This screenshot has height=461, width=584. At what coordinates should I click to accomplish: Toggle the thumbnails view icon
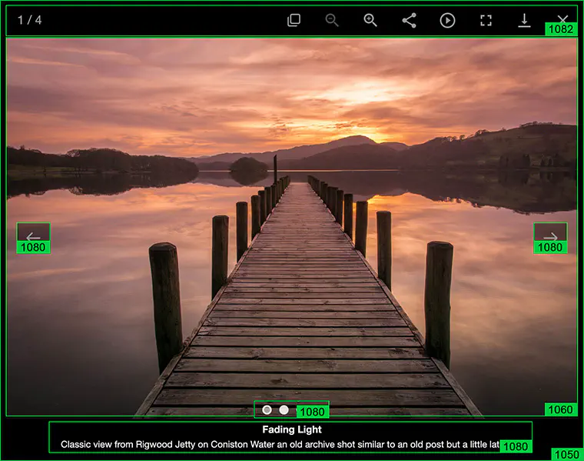click(x=294, y=20)
